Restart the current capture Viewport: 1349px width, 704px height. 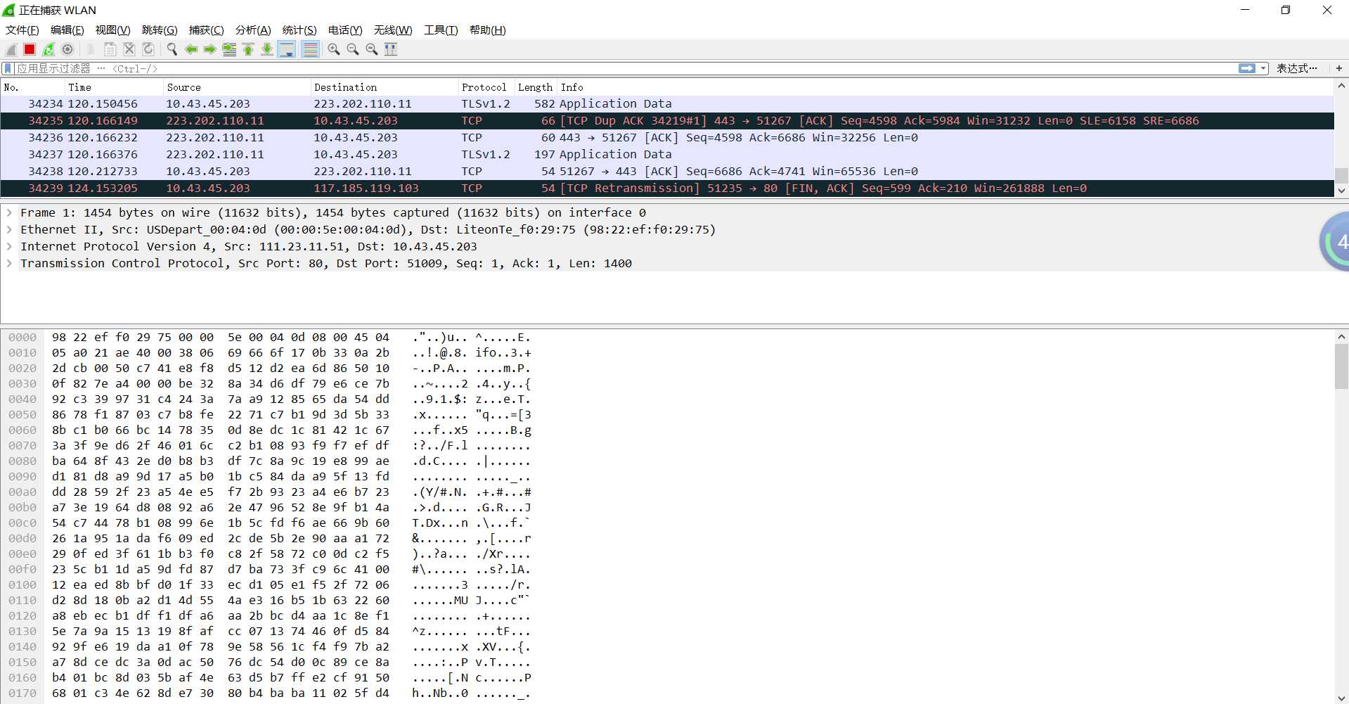[x=49, y=49]
